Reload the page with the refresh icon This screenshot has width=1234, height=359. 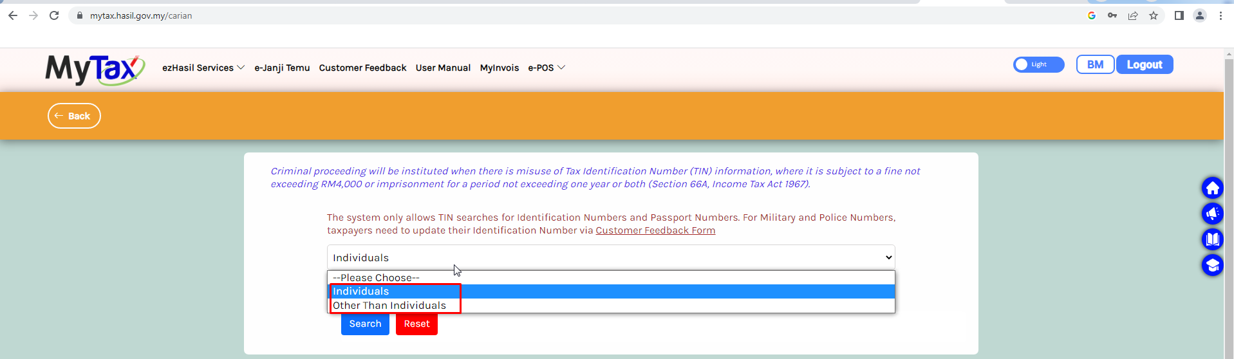[54, 15]
